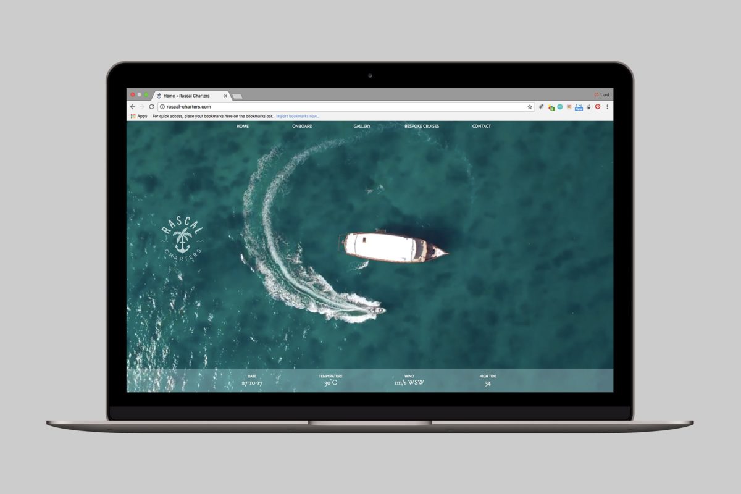Click the rascal-charters.com address field
741x494 pixels.
[346, 107]
